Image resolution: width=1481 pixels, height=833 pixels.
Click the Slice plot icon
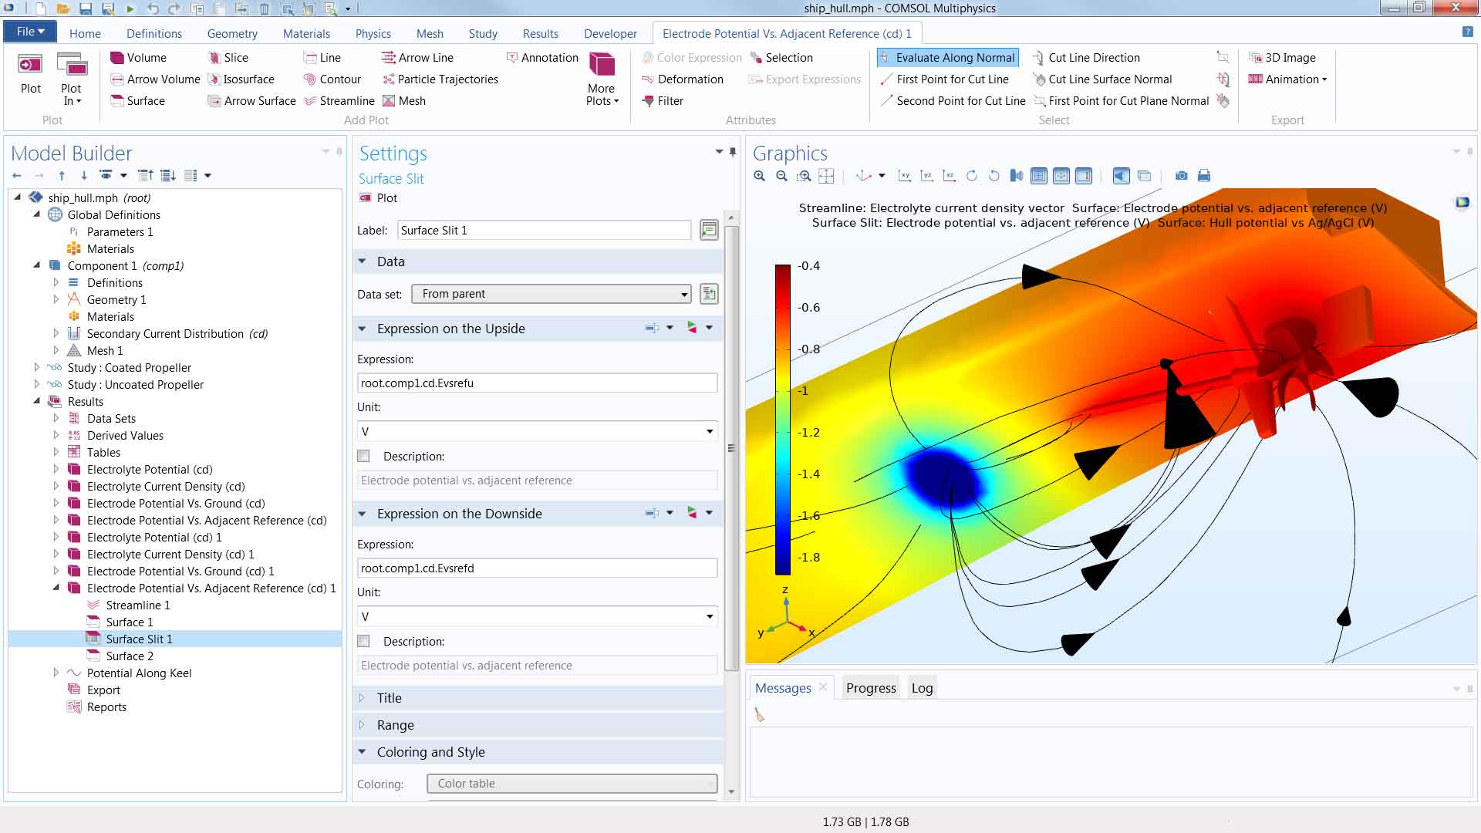tap(215, 58)
